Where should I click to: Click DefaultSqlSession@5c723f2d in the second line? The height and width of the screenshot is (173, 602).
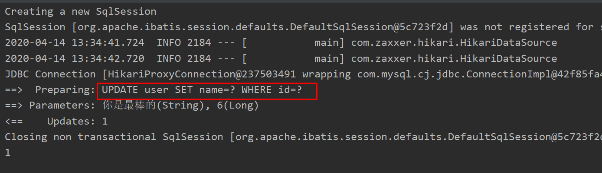(x=371, y=27)
